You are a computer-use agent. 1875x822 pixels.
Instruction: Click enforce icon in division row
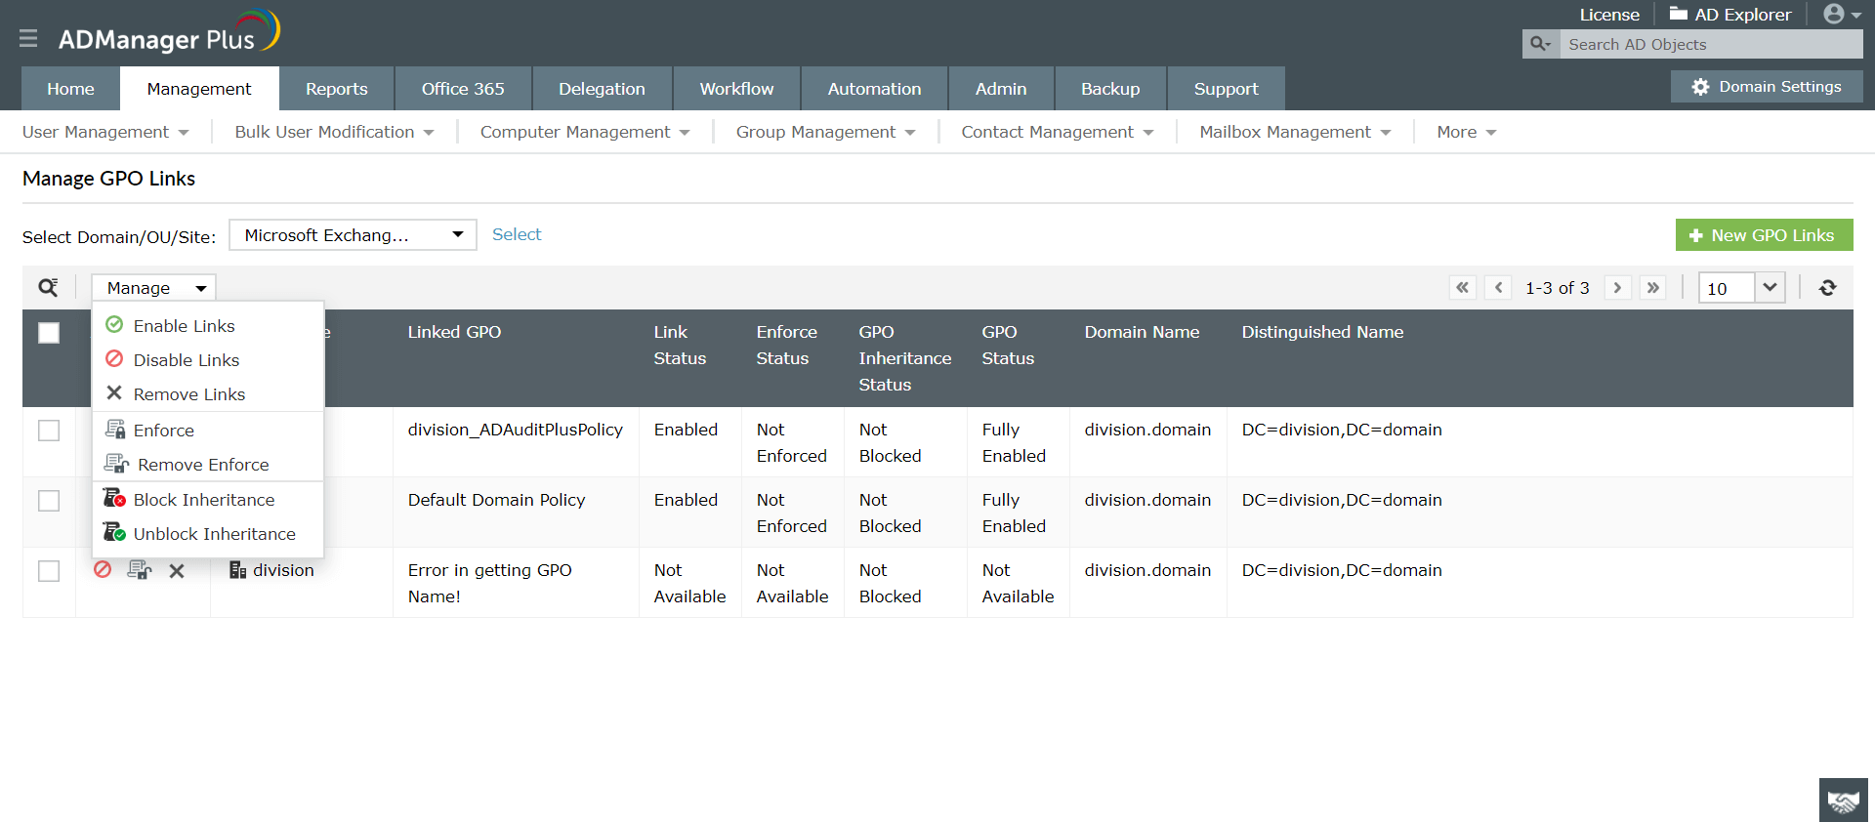(140, 570)
